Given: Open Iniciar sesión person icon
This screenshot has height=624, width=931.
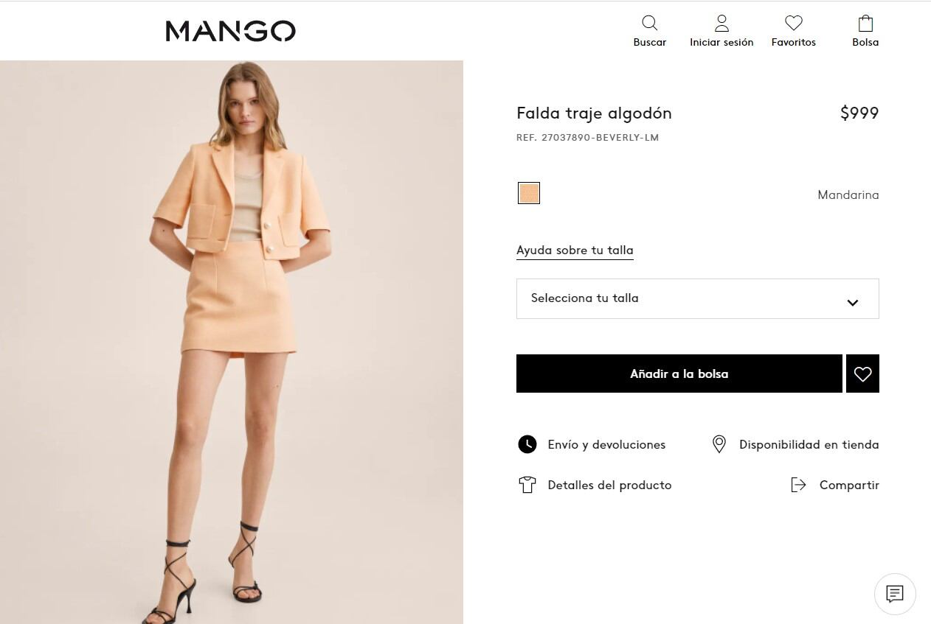Looking at the screenshot, I should [x=721, y=24].
